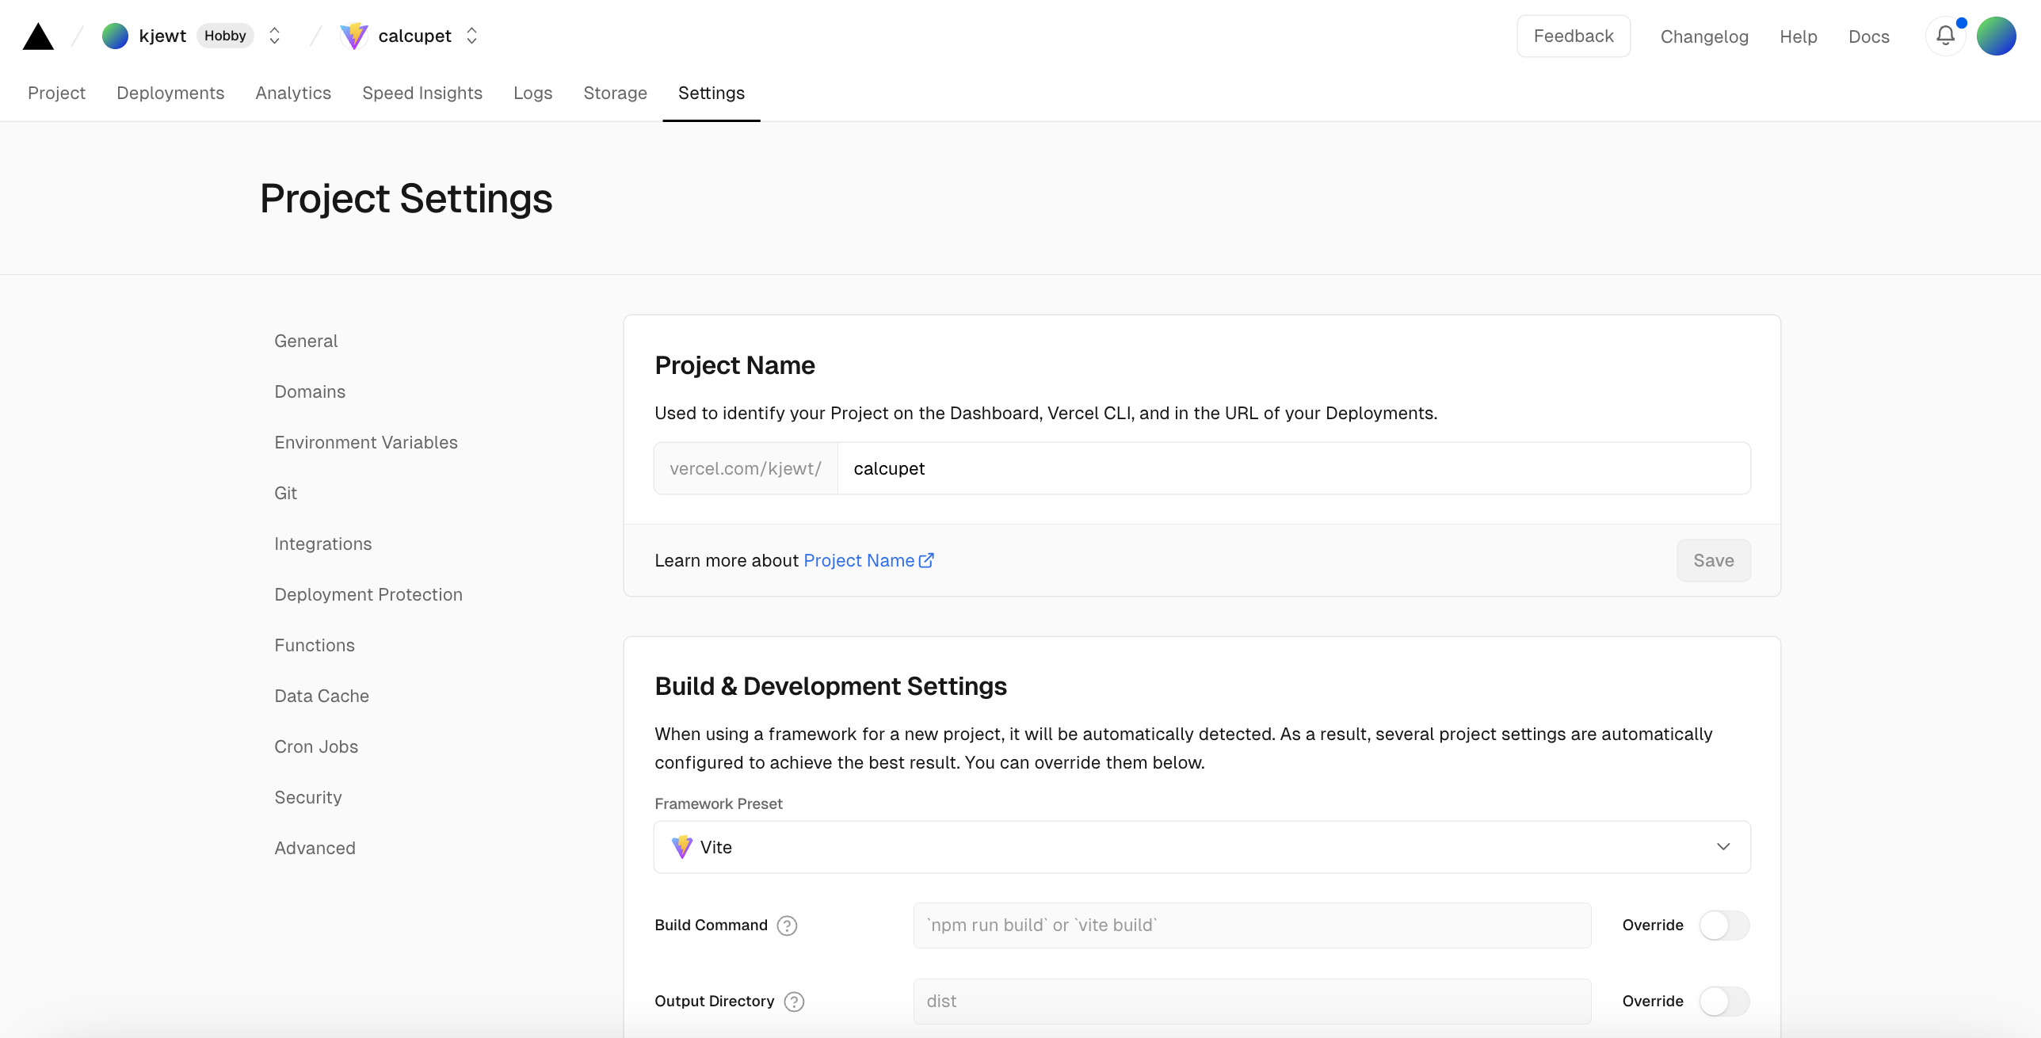Viewport: 2041px width, 1038px height.
Task: Select the Settings tab
Action: (x=711, y=93)
